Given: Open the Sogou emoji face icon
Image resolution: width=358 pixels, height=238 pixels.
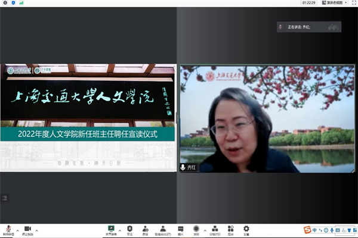Looking at the screenshot, I should pos(326,230).
